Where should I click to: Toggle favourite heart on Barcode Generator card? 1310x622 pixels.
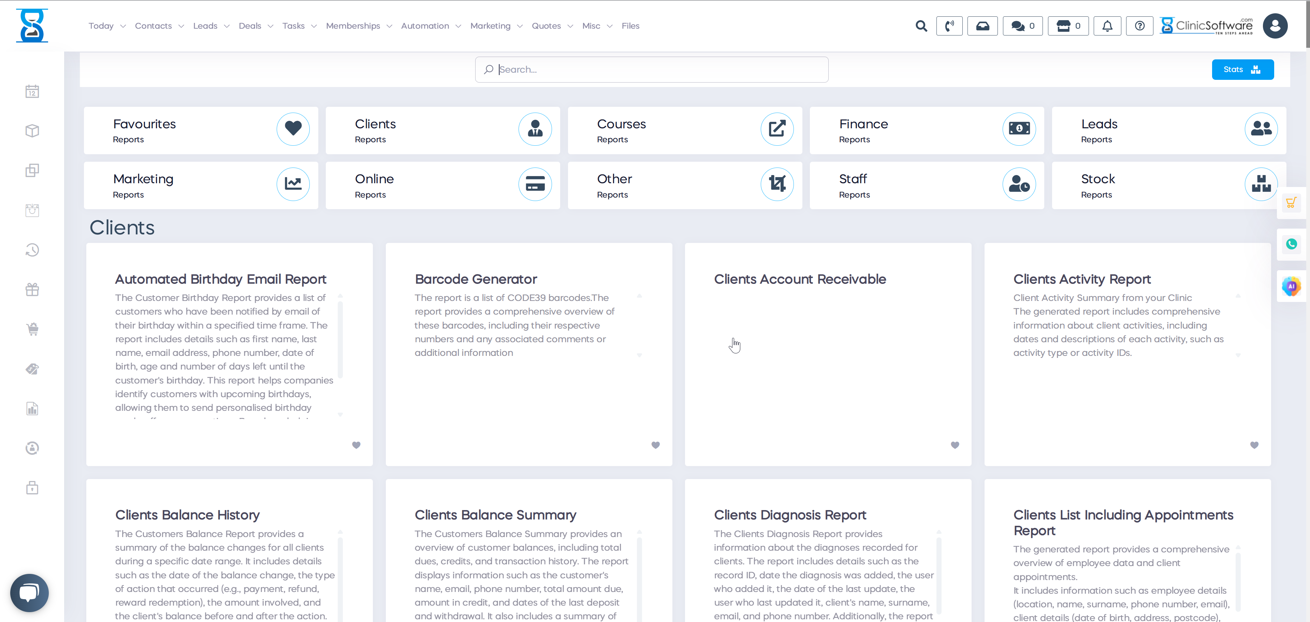[x=655, y=445]
